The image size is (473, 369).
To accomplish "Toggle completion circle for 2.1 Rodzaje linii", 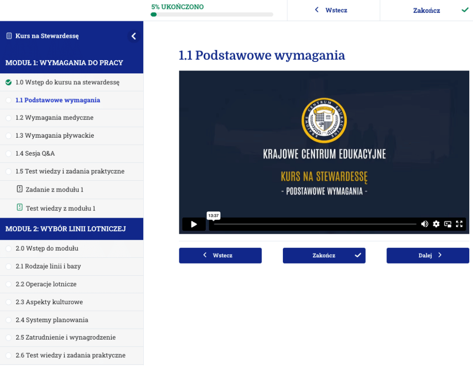I will 9,266.
